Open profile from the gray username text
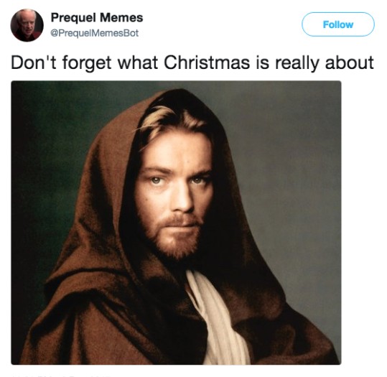387x377 pixels. pyautogui.click(x=94, y=33)
